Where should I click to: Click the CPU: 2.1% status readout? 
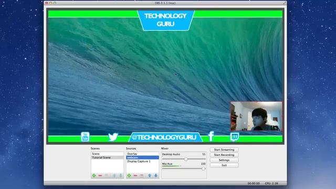(x=271, y=183)
